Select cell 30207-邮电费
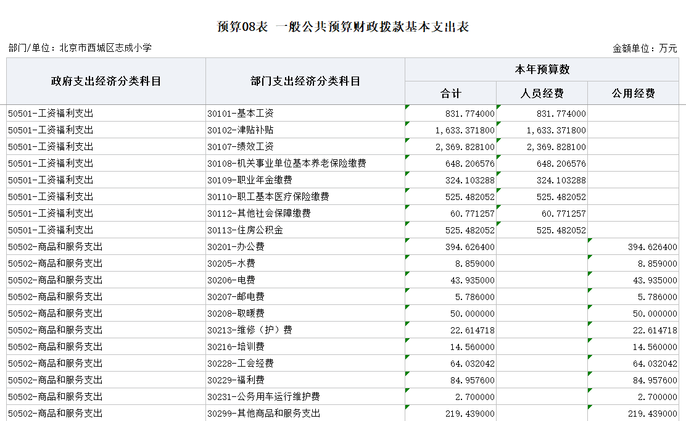This screenshot has height=421, width=686. [x=305, y=297]
